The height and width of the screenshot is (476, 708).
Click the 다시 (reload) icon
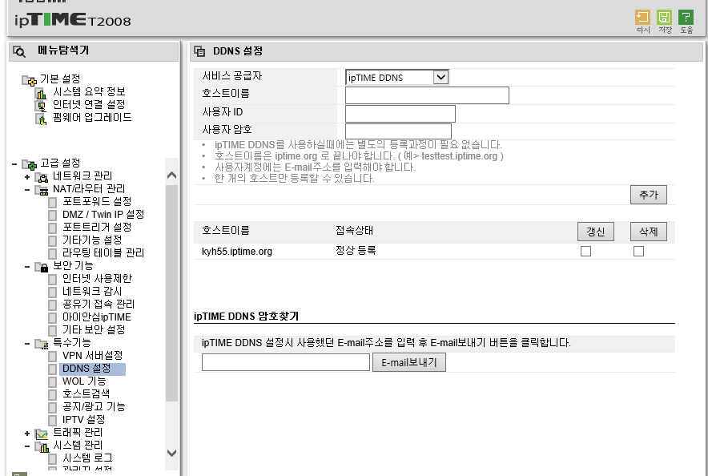click(x=642, y=17)
